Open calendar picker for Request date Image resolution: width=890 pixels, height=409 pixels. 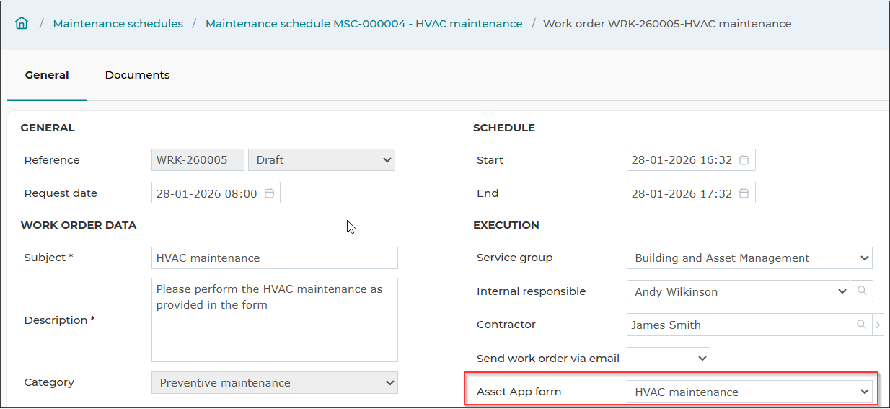[x=270, y=193]
